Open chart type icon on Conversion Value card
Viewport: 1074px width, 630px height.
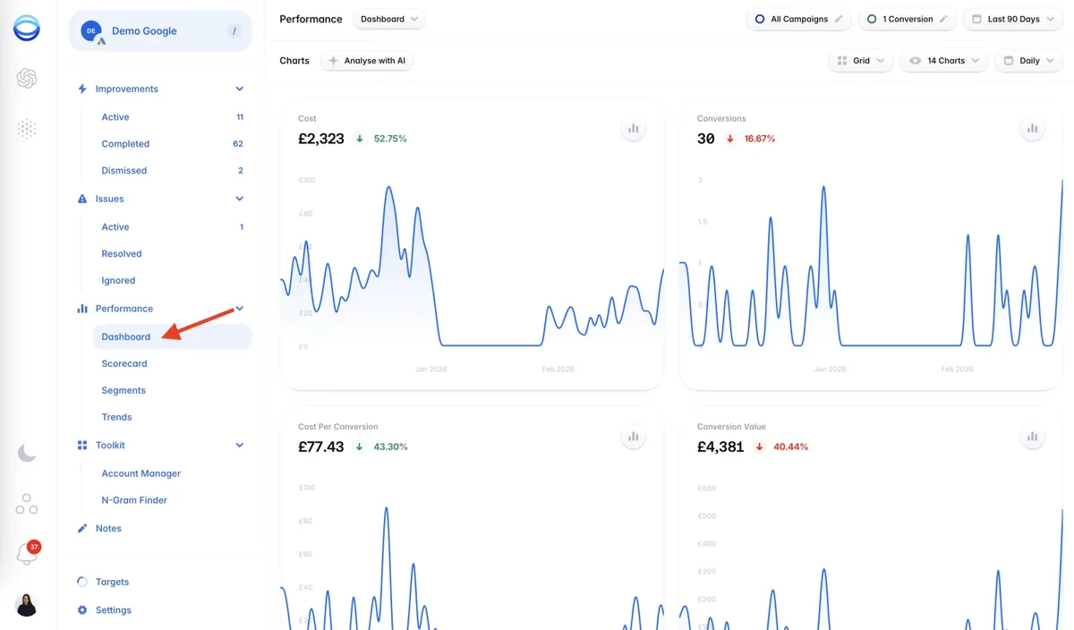tap(1033, 437)
